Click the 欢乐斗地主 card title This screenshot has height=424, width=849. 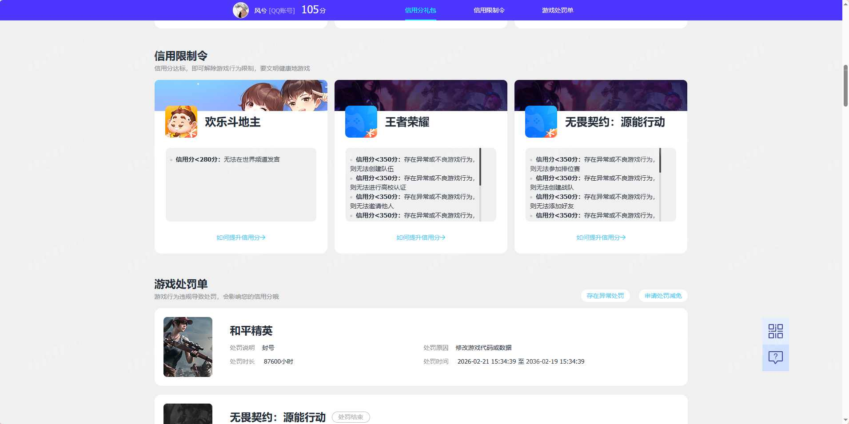click(x=233, y=122)
